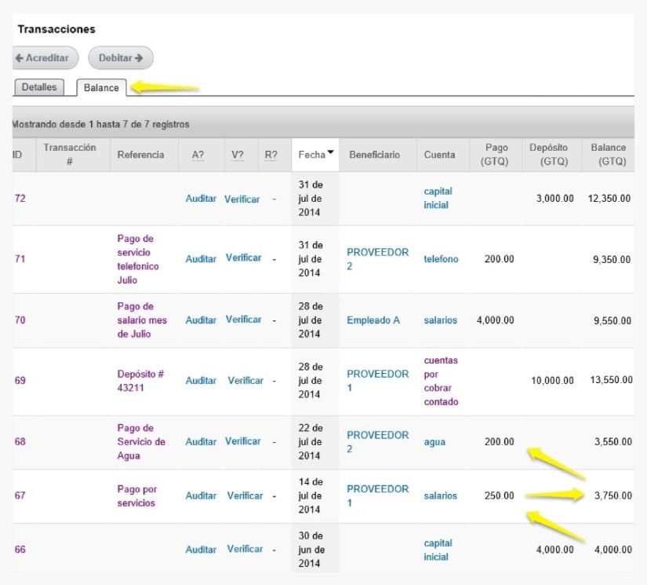Image resolution: width=647 pixels, height=585 pixels.
Task: Open PROVEEDOR 1 on transaction 67
Action: 377,495
